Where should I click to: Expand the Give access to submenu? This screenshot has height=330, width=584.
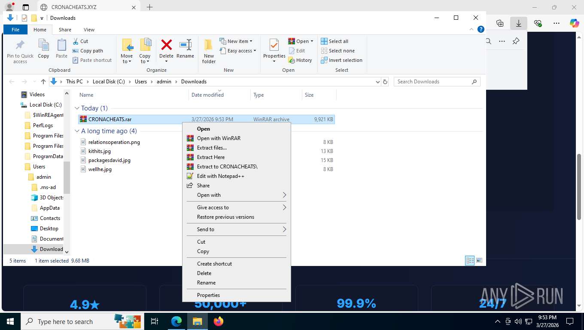tap(236, 208)
